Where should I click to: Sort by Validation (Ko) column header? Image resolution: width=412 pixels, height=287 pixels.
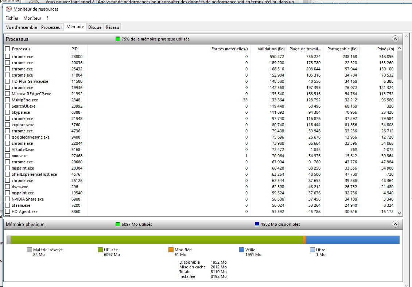pos(269,49)
